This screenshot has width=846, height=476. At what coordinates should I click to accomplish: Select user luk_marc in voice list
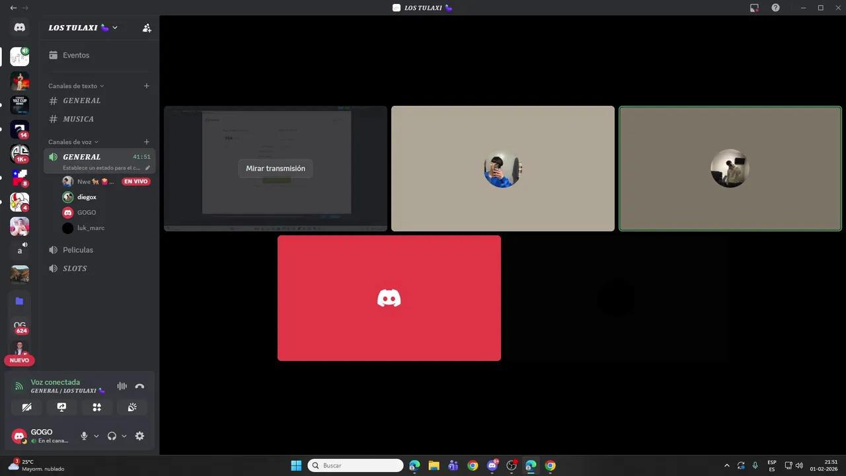pos(106,228)
